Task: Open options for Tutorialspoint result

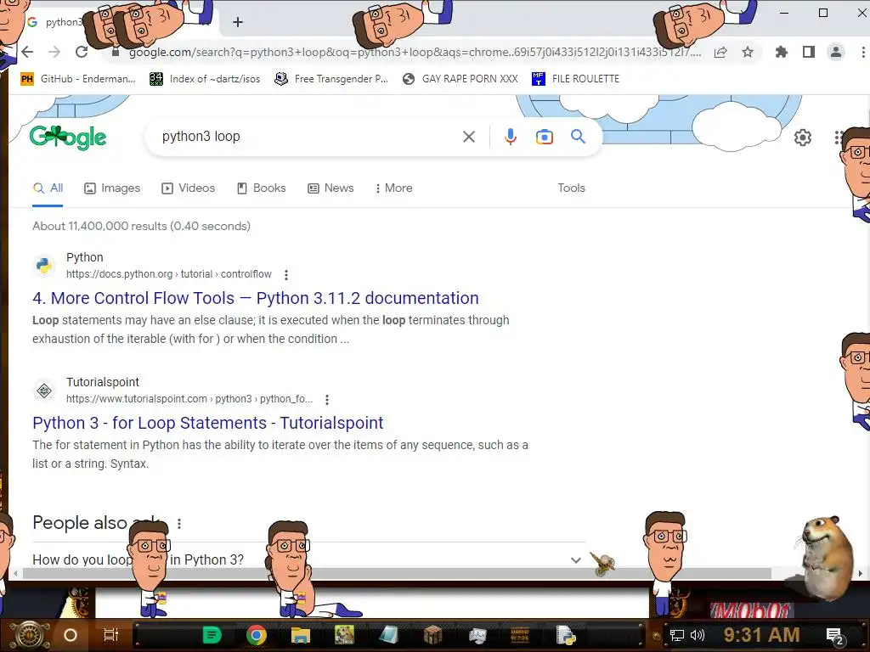Action: (x=327, y=399)
